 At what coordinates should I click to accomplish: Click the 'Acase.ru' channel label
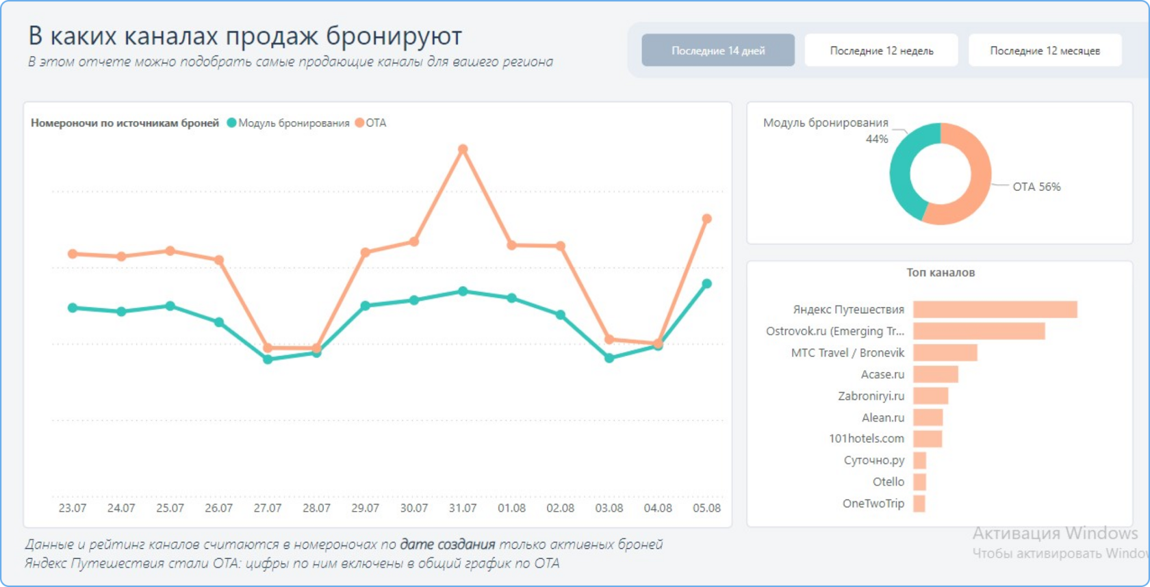[x=882, y=374]
